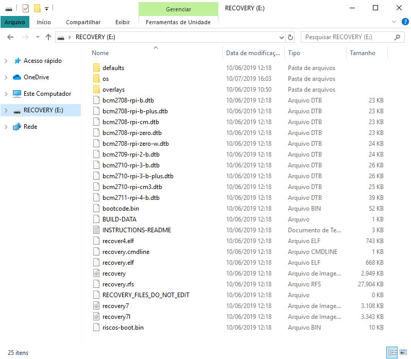Select the riscos-boot.bin file icon
Viewport: 411px width, 359px height.
96,327
